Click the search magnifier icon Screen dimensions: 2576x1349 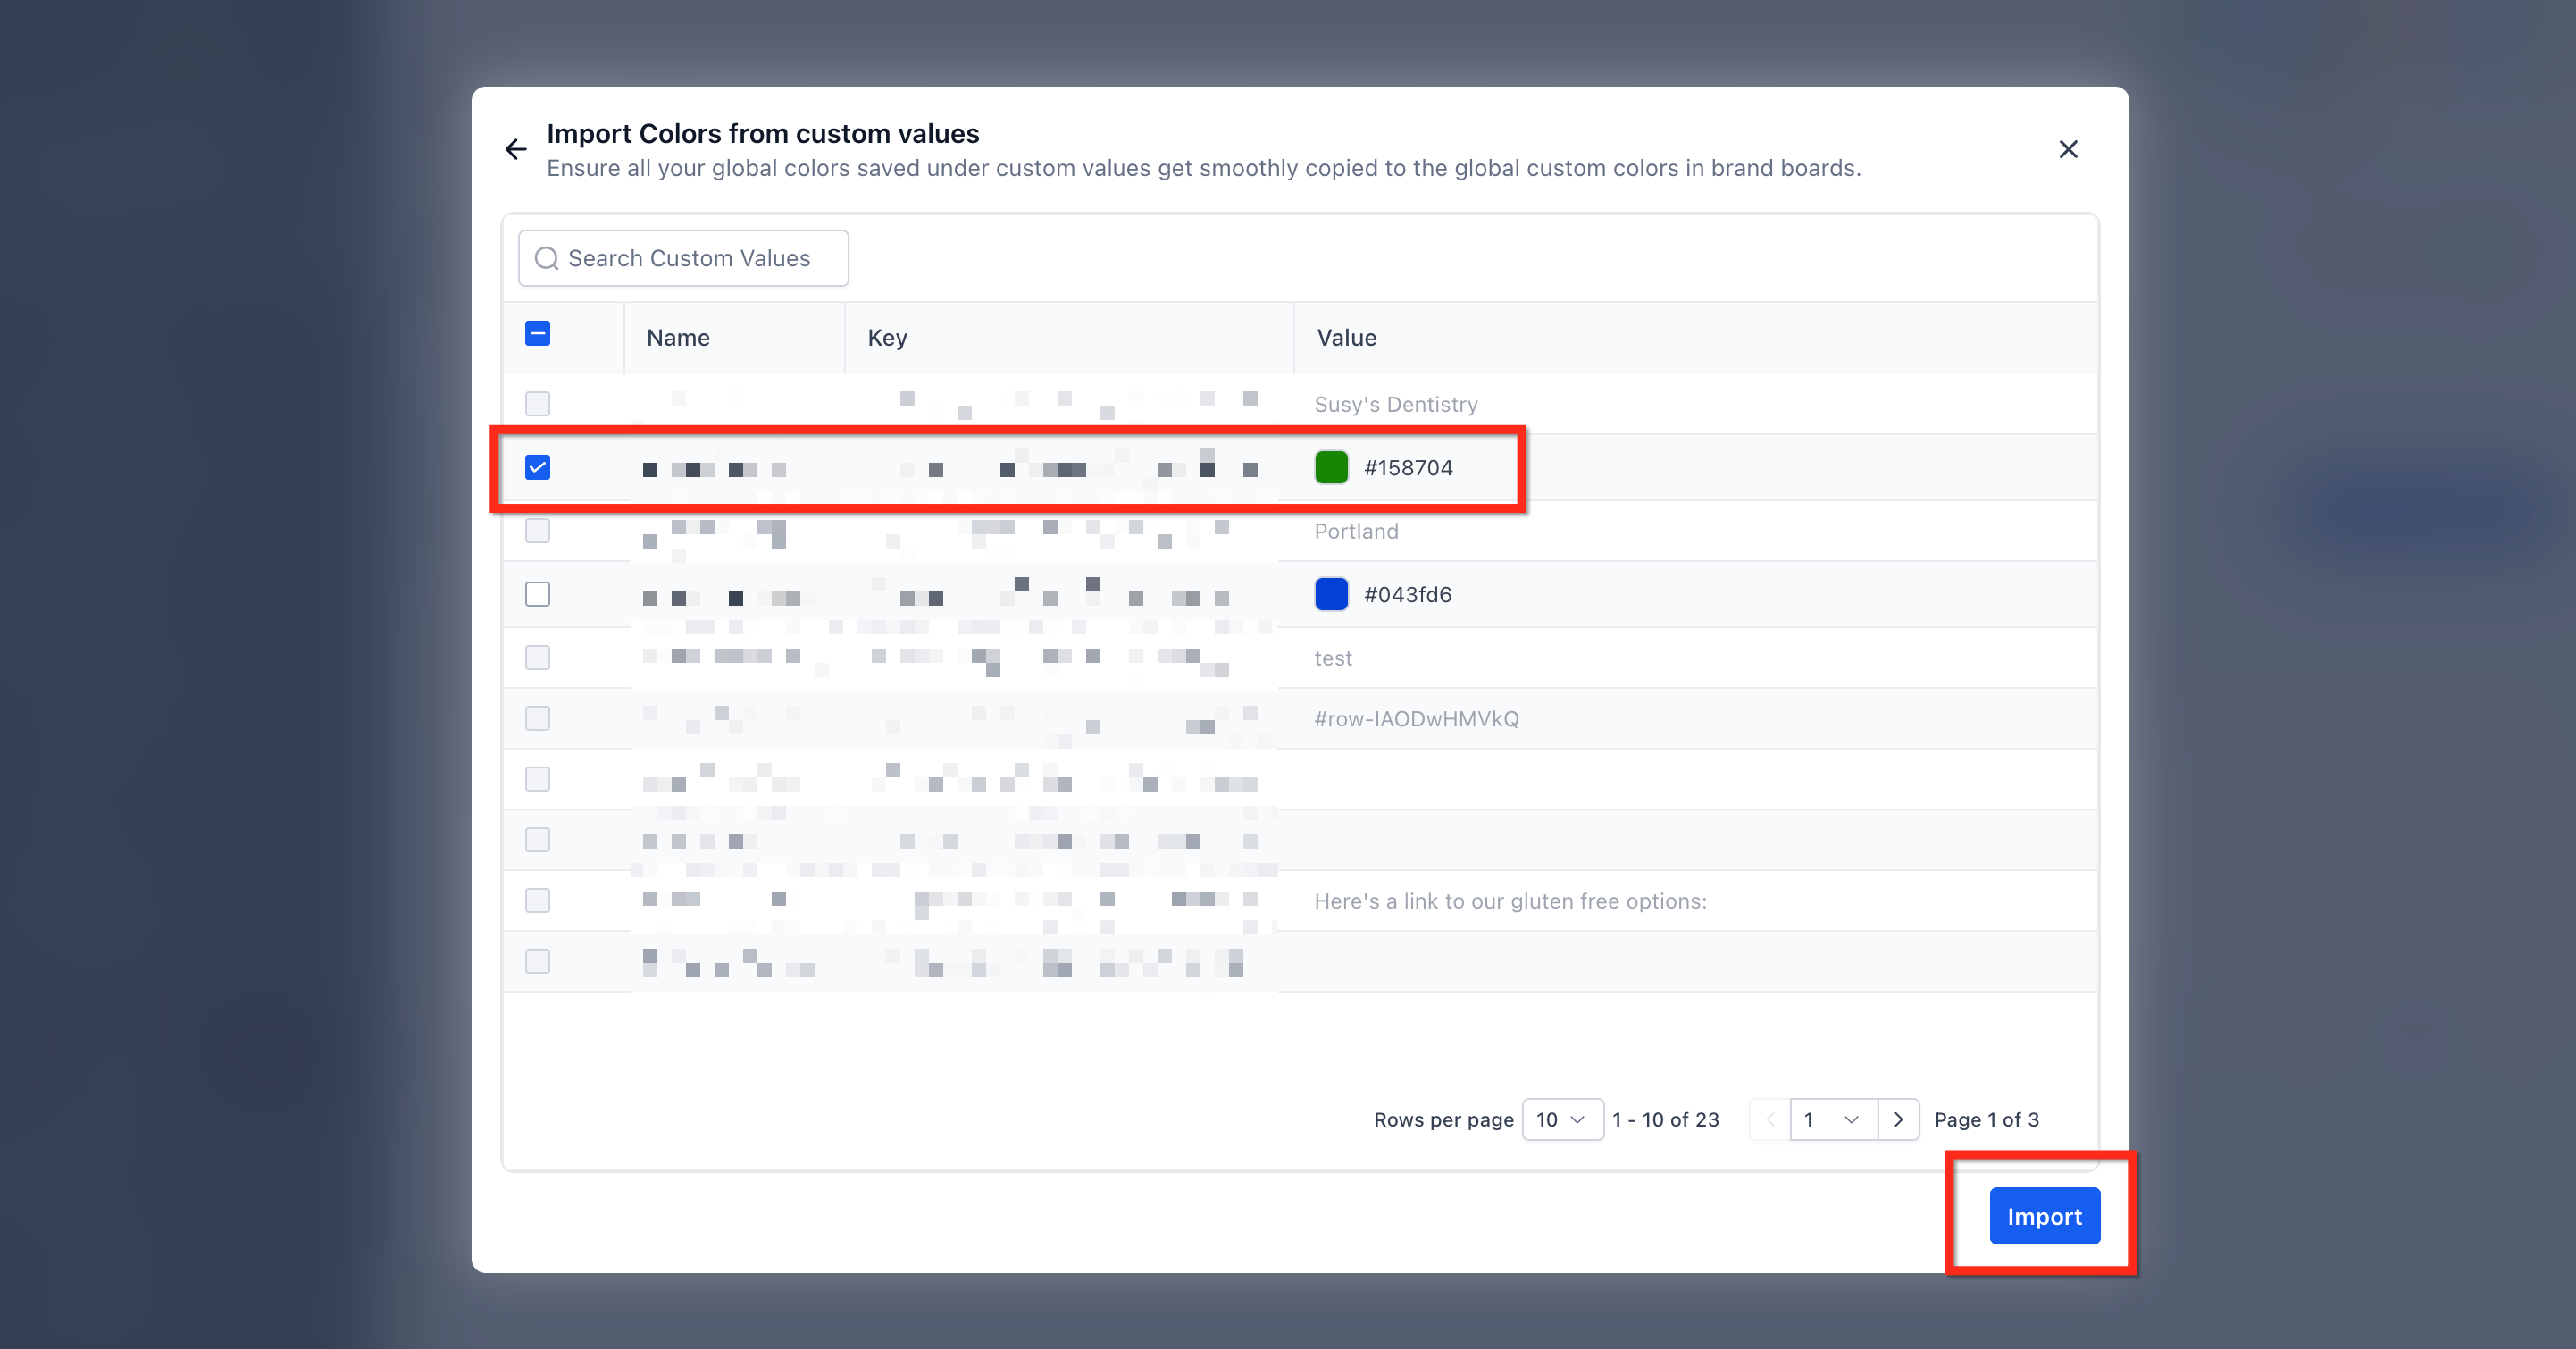point(546,259)
